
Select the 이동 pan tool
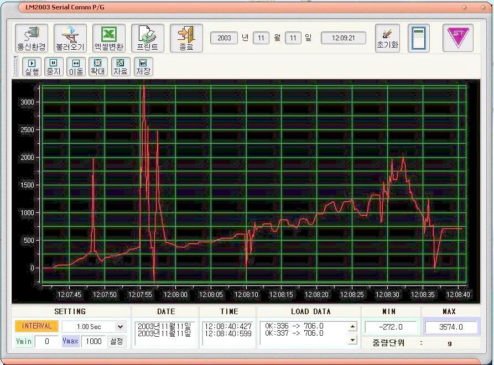(x=76, y=67)
